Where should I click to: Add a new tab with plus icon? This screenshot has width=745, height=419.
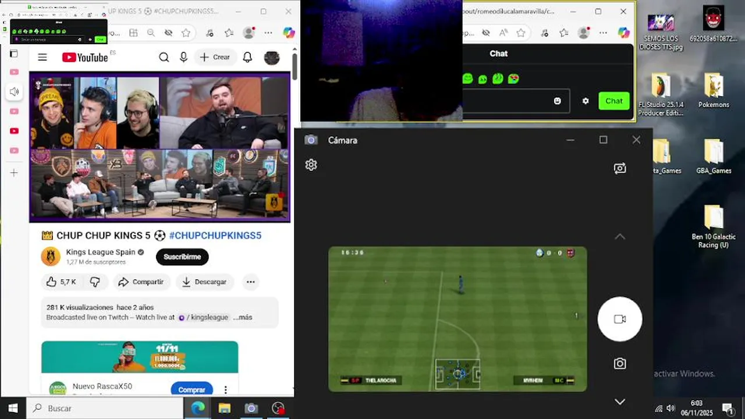[x=14, y=173]
